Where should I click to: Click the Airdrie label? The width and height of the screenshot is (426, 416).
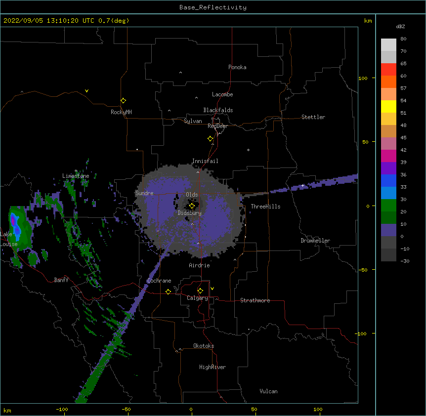tap(199, 265)
